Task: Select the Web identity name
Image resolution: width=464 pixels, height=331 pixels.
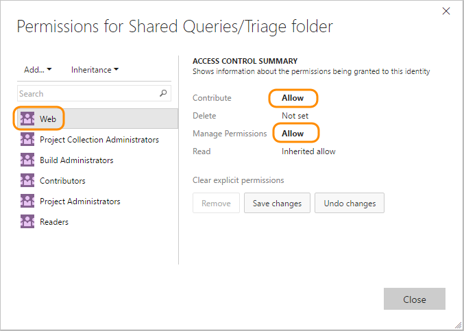Action: click(48, 119)
